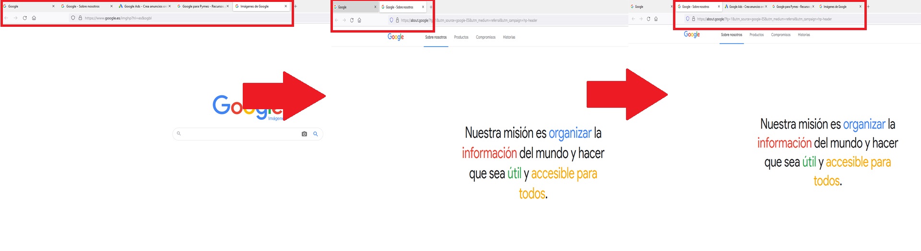Screen dimensions: 921x251
Task: Close Sobre nosotros tab in middle screenshot
Action: pyautogui.click(x=423, y=7)
